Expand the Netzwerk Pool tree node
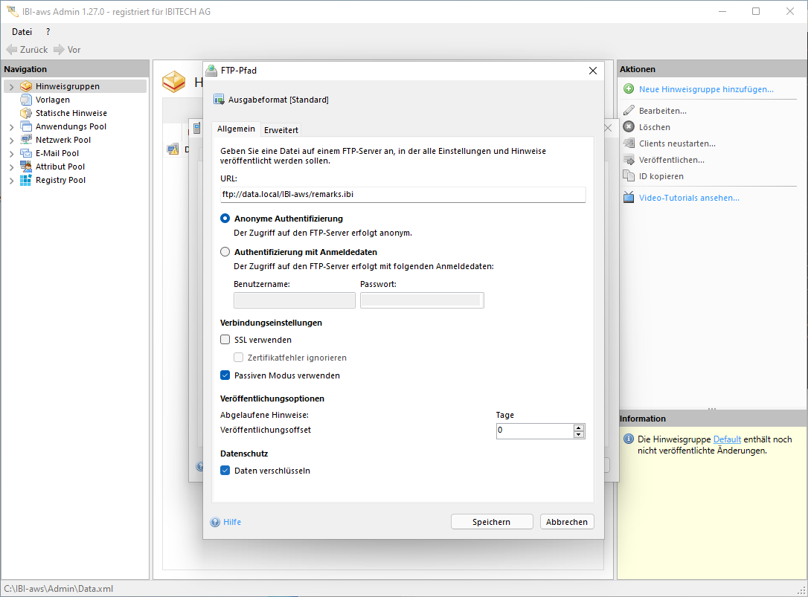This screenshot has height=597, width=808. (11, 141)
